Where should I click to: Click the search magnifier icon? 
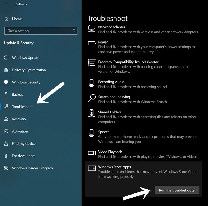click(x=74, y=31)
